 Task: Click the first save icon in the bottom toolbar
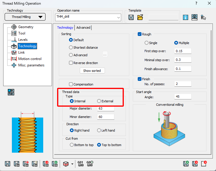click(8, 164)
